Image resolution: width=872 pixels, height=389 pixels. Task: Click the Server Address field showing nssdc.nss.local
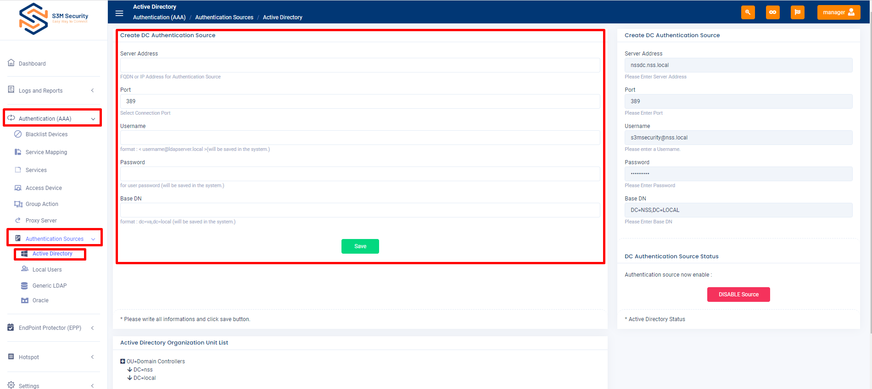(738, 65)
